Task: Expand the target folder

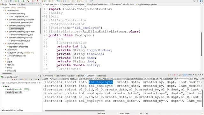Action: pos(3,62)
